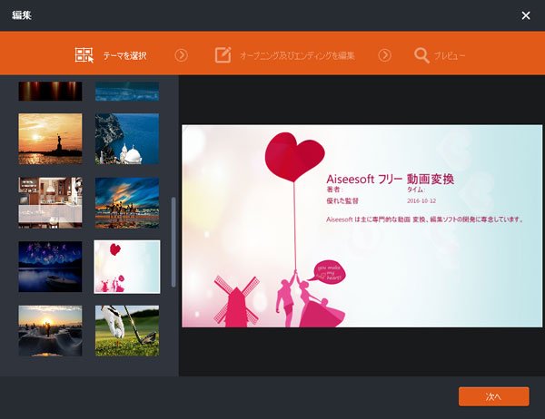Pick the golf ball on grass theme
The height and width of the screenshot is (419, 545).
click(127, 330)
